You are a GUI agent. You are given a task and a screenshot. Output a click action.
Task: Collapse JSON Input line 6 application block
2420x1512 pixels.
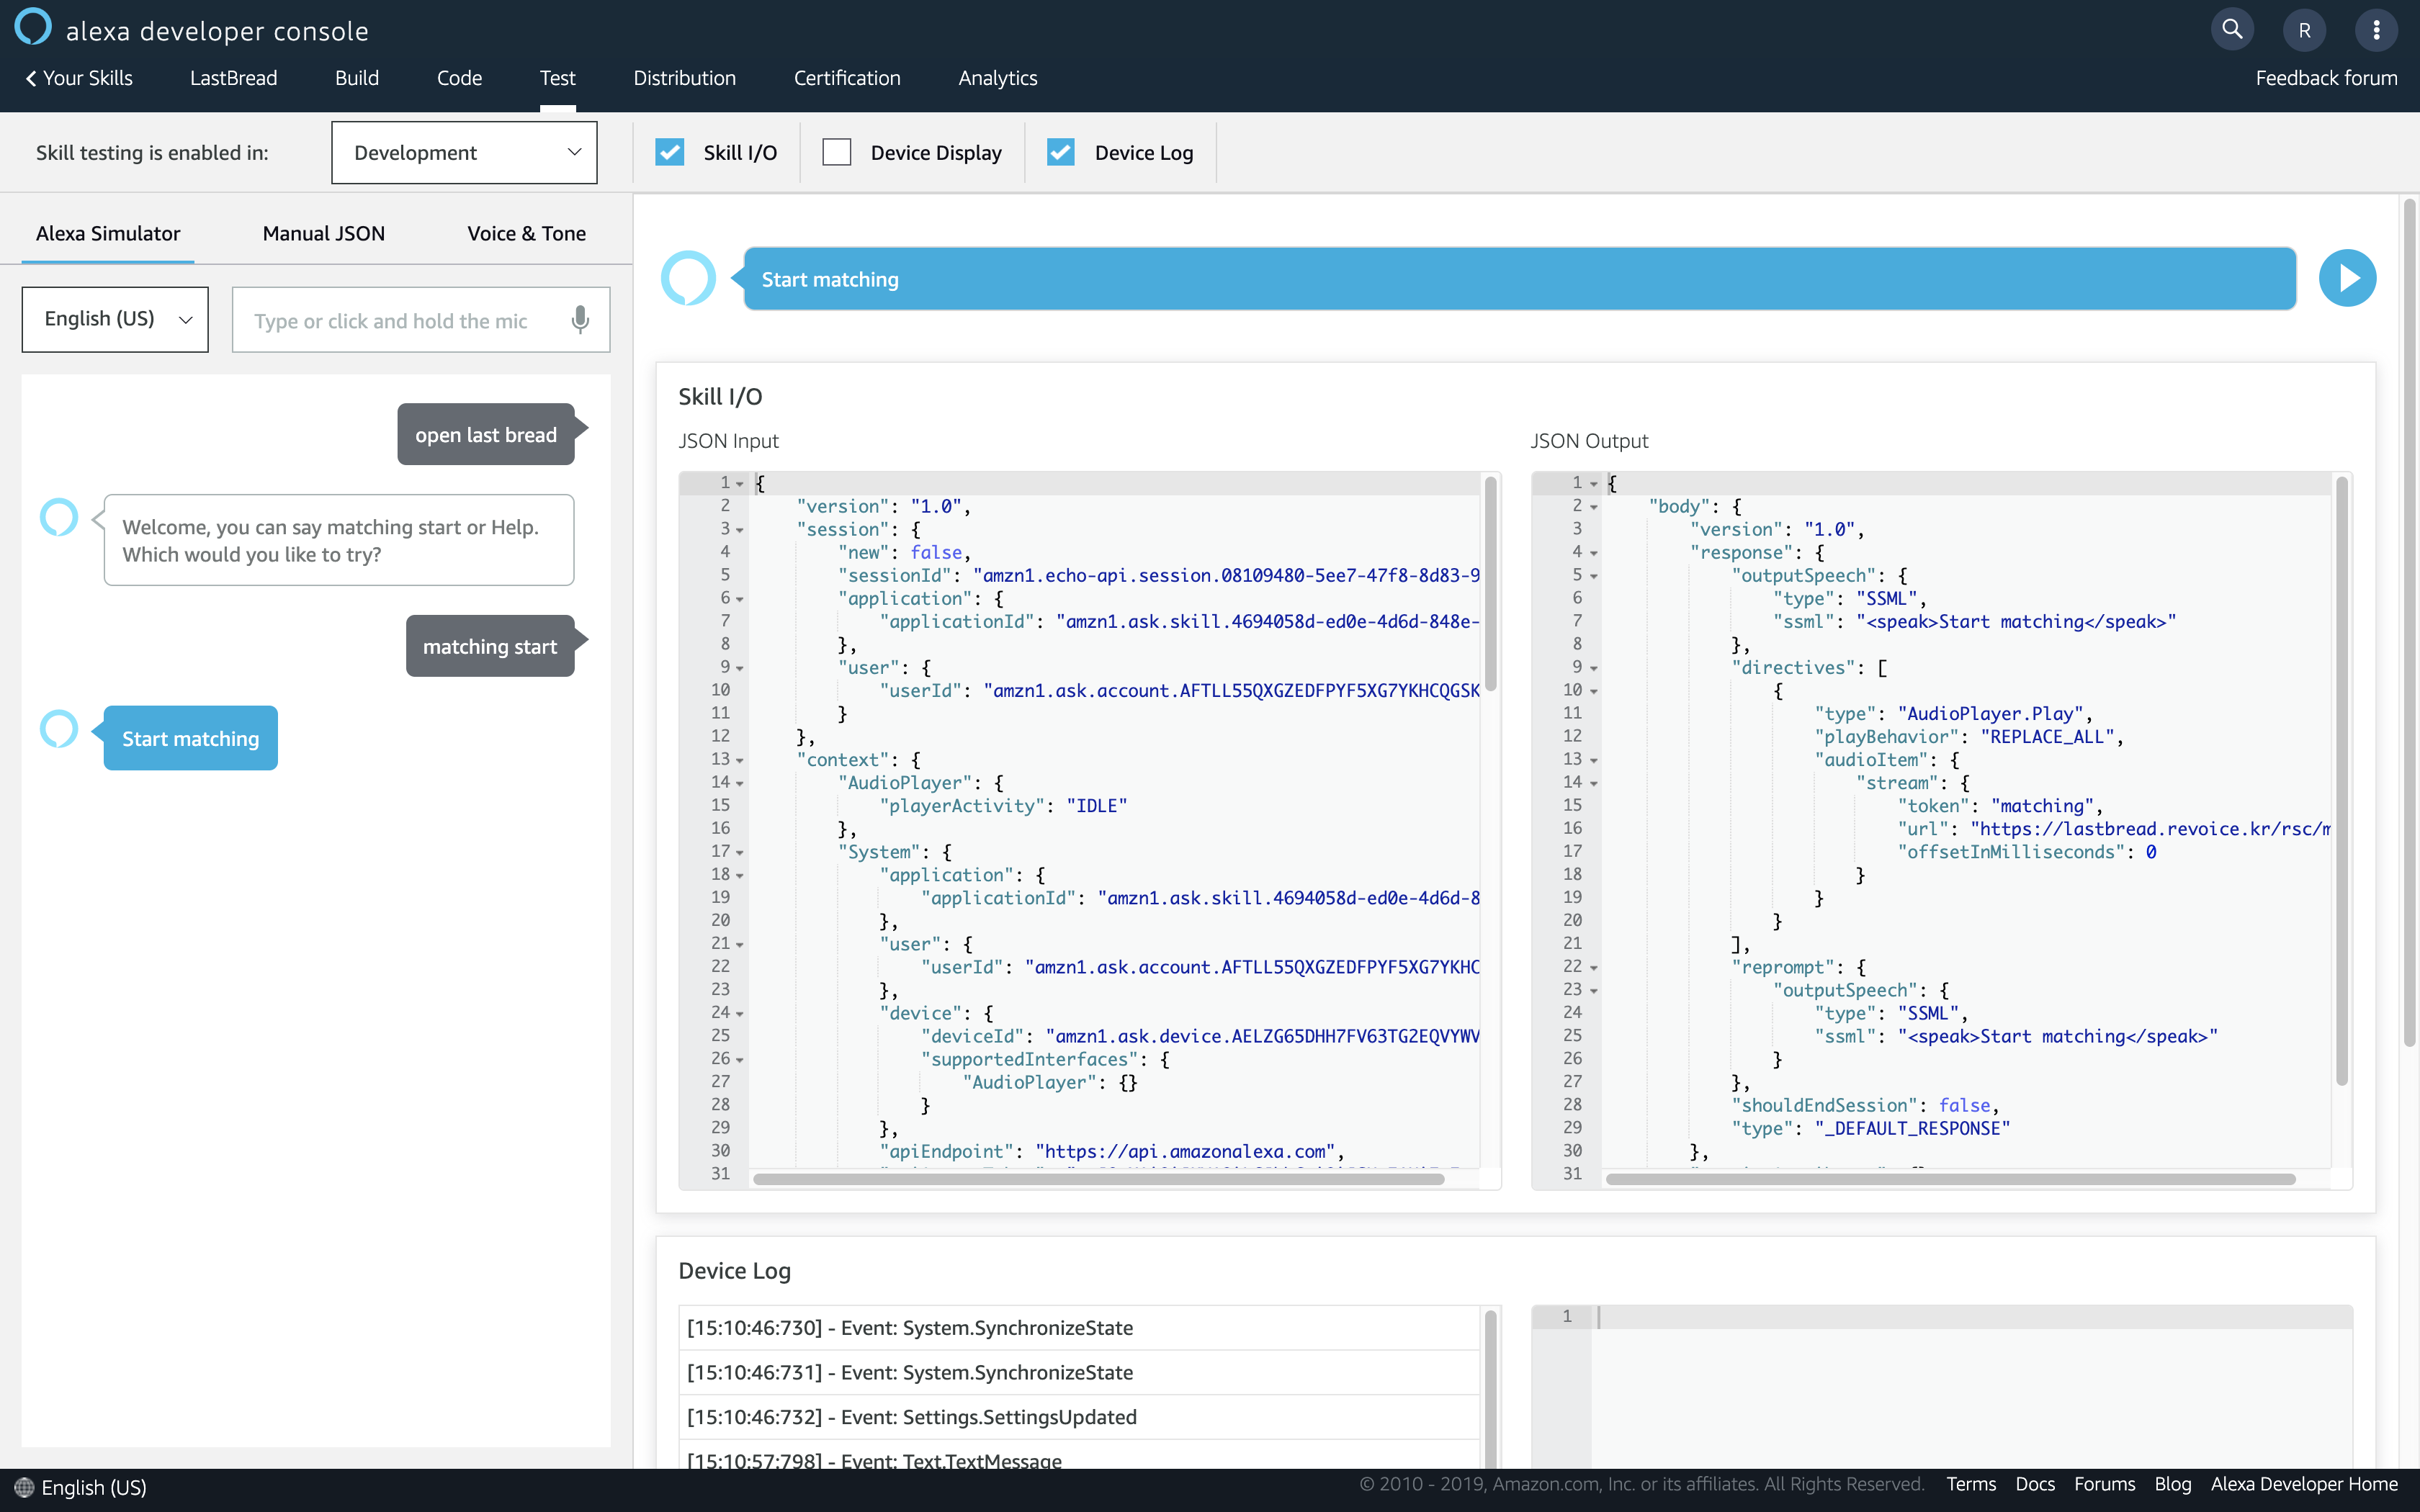[x=740, y=599]
